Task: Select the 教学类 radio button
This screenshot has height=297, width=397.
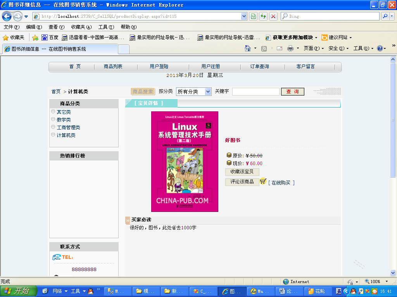Action: pos(53,119)
